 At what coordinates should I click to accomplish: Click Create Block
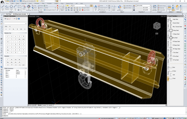pyautogui.click(x=127, y=6)
